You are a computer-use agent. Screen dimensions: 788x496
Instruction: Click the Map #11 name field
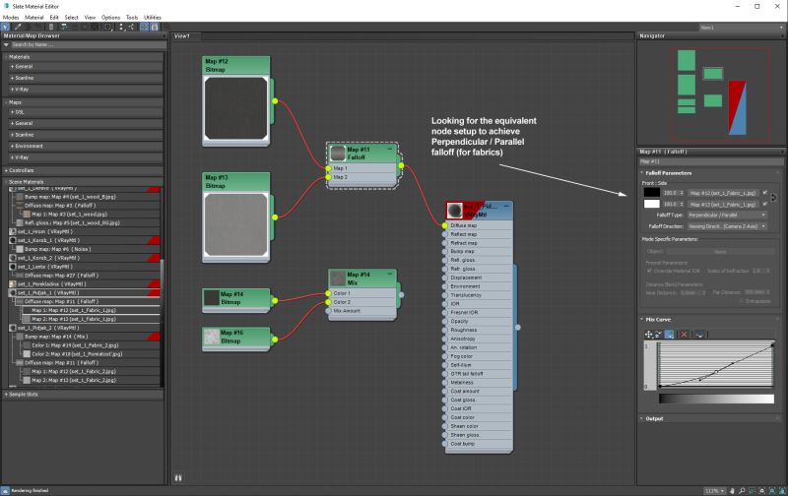pos(710,161)
